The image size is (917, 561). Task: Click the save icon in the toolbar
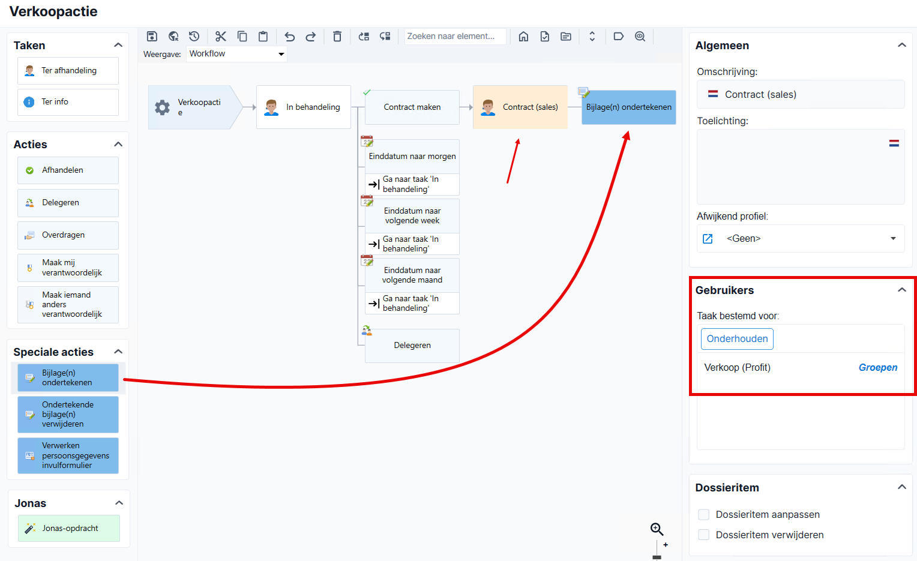(x=152, y=37)
